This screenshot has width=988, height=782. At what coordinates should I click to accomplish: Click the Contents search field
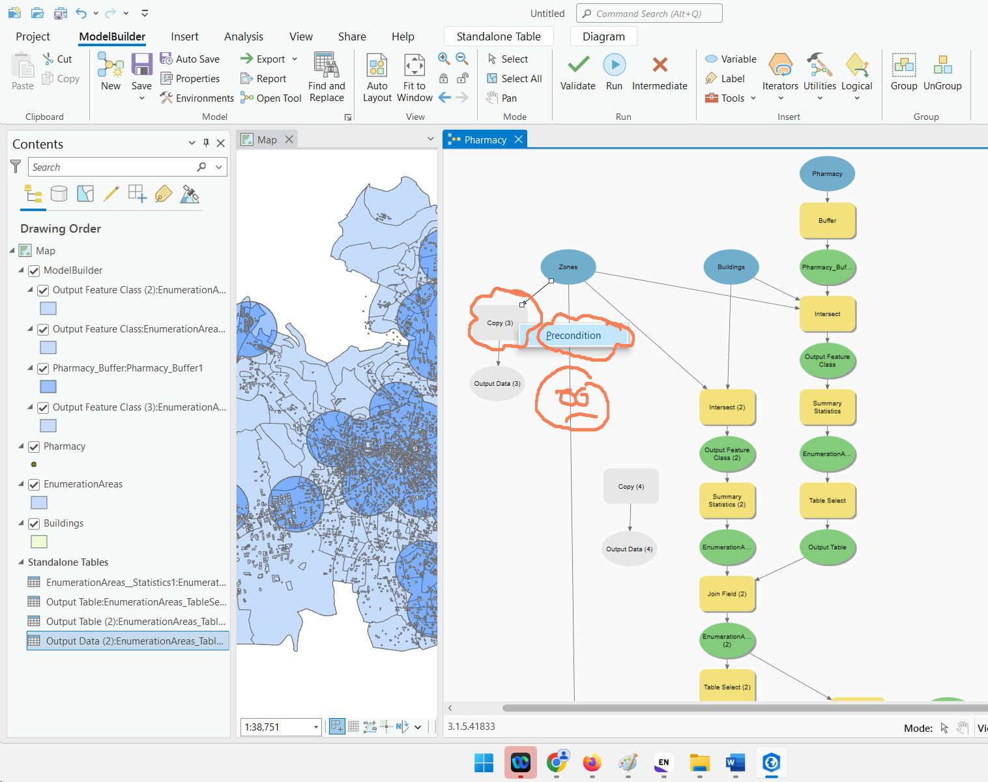112,167
